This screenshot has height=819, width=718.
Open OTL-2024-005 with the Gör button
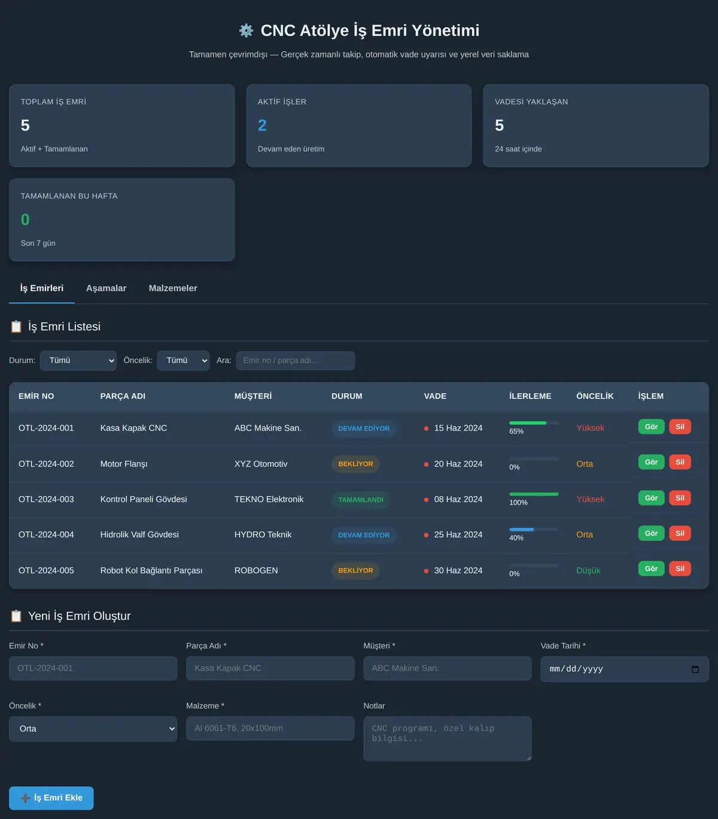click(651, 569)
